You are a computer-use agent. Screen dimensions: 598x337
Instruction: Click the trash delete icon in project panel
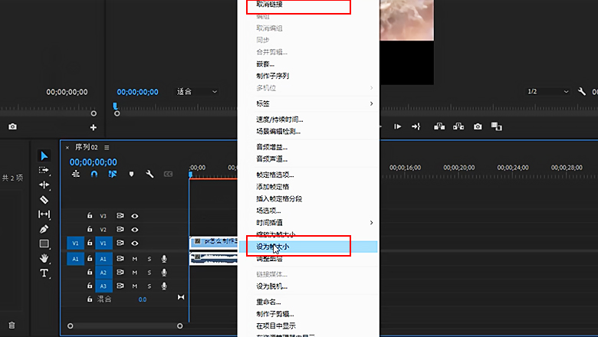(x=11, y=326)
